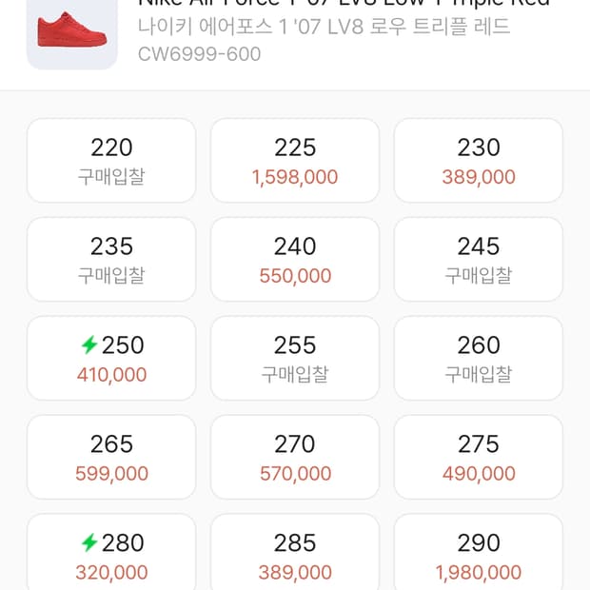Tap the lightning icon on size 280
The height and width of the screenshot is (590, 590).
89,542
